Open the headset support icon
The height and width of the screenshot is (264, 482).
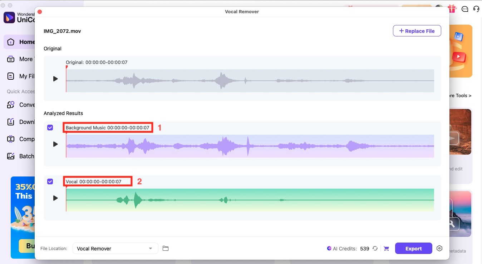point(476,9)
